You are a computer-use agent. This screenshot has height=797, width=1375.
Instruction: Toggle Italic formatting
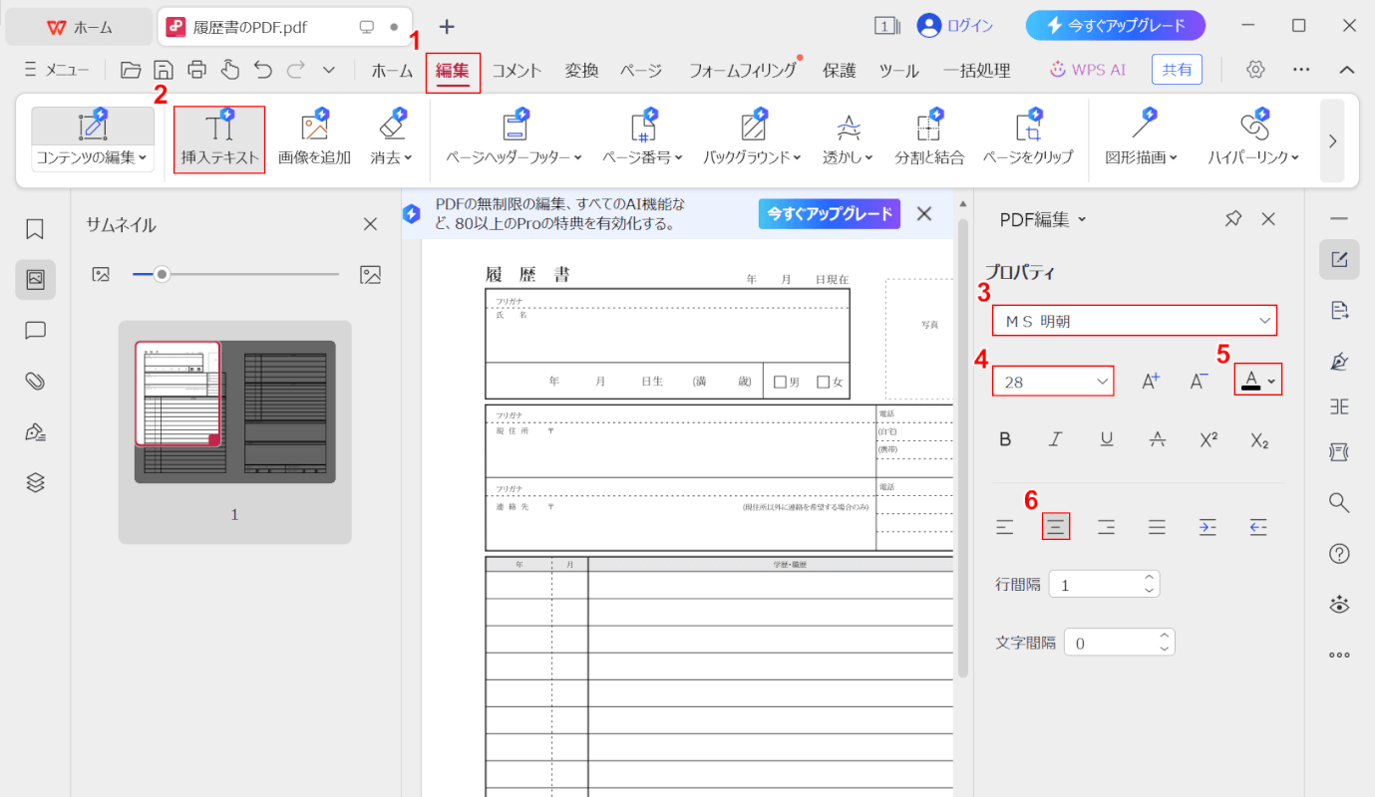(x=1055, y=439)
